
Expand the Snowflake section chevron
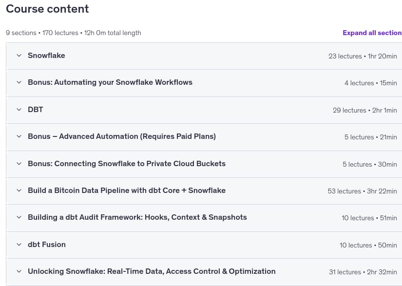point(19,56)
